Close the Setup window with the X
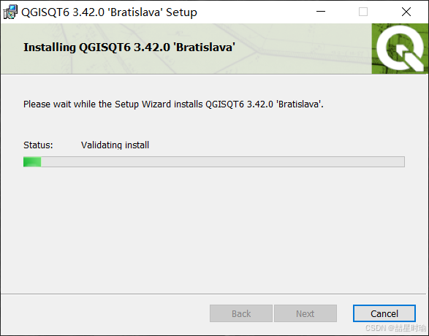Screen dimensions: 429x336 [406, 12]
